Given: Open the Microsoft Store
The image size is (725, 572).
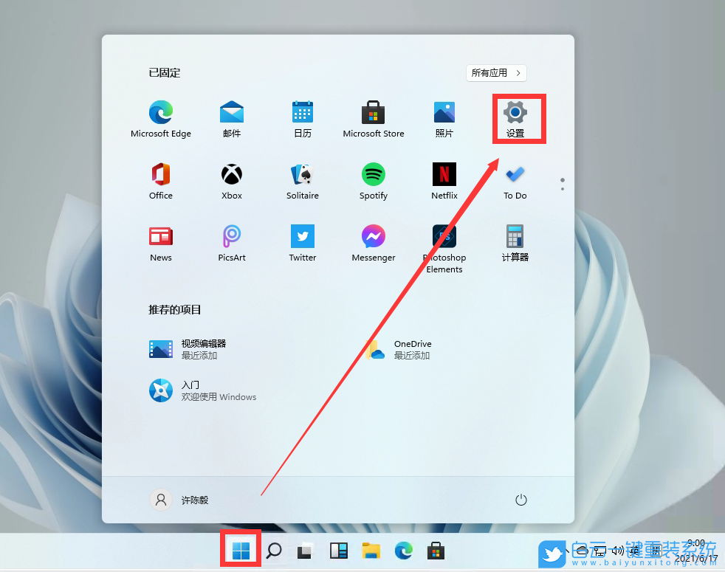Looking at the screenshot, I should pyautogui.click(x=373, y=114).
